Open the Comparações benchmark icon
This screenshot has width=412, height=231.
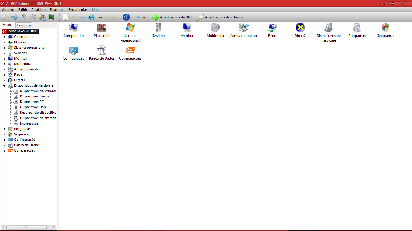click(x=130, y=53)
